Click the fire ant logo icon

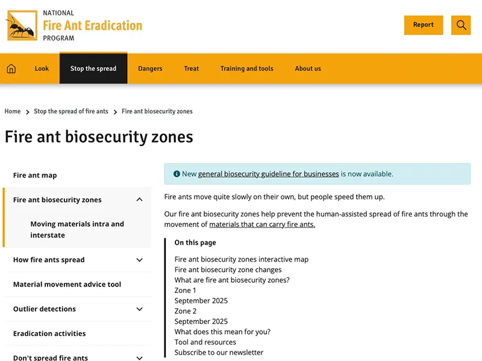(x=22, y=26)
